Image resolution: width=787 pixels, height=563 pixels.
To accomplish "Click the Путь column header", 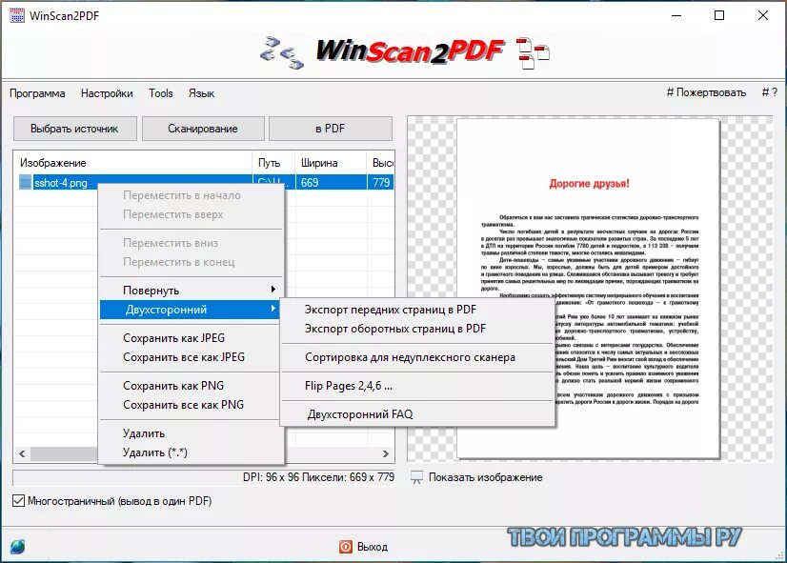I will (x=273, y=163).
